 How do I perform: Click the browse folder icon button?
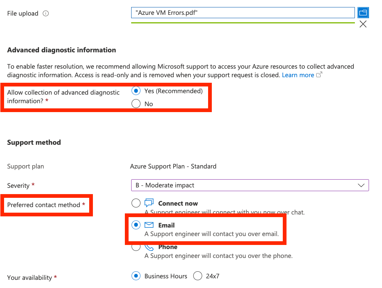[x=363, y=13]
